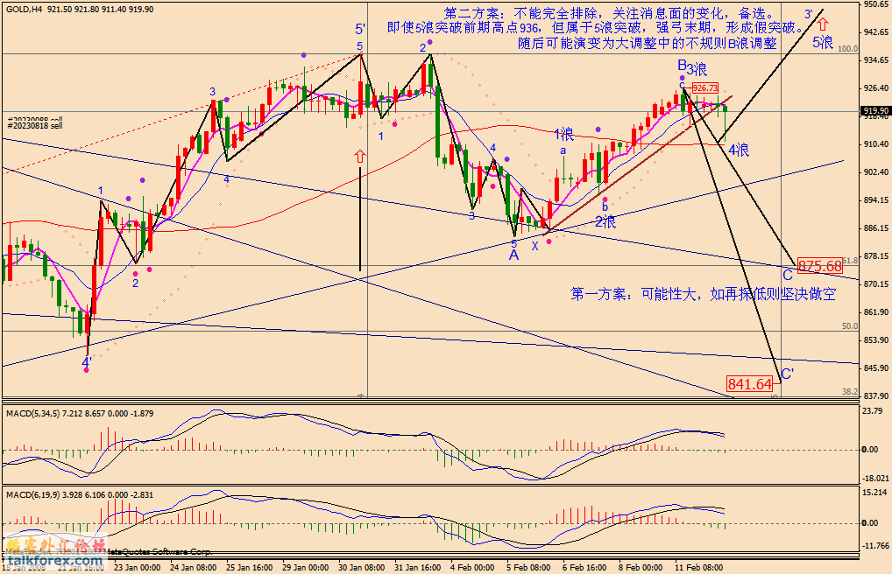Click the red 926.73 price tag

(704, 88)
